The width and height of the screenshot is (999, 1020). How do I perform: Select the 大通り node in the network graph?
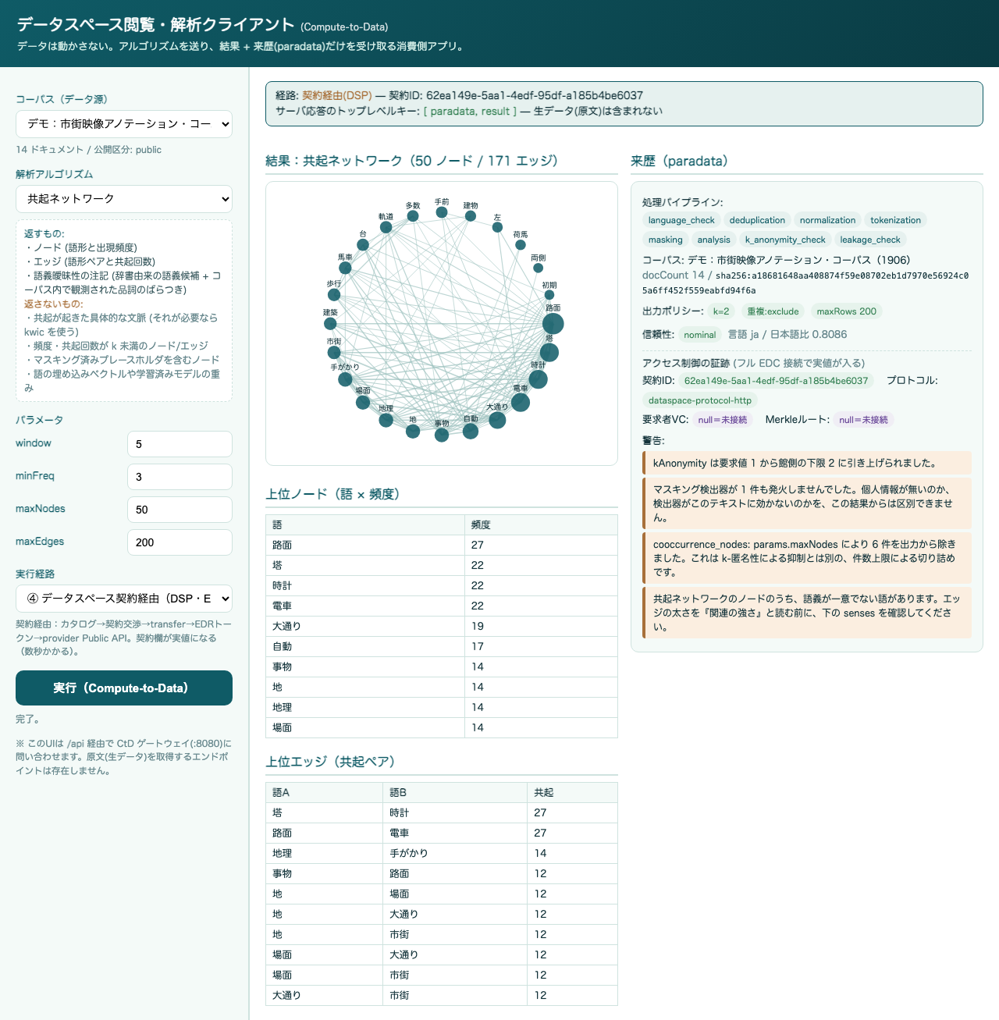point(497,421)
